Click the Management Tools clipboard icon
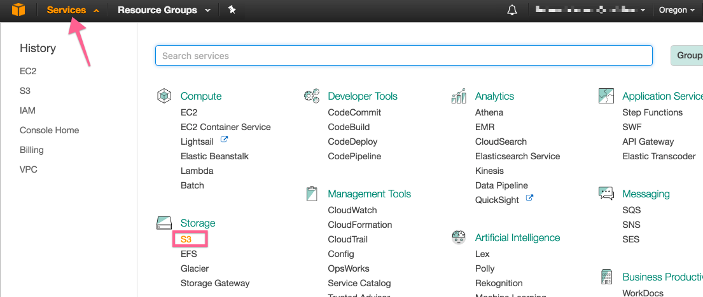 [x=312, y=194]
